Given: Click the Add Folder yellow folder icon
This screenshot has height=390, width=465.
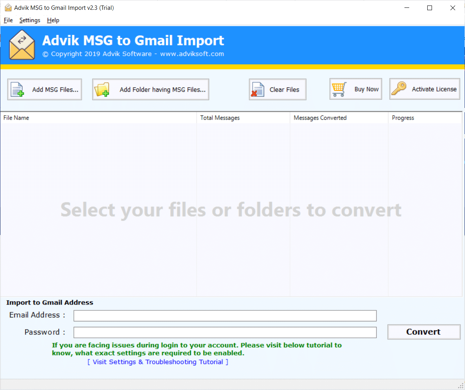Looking at the screenshot, I should (x=102, y=89).
